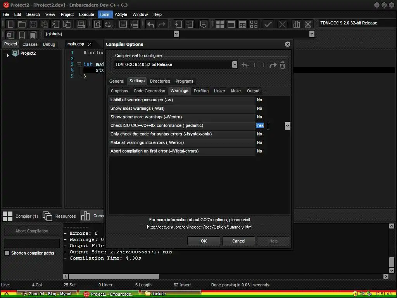Open the -pedantic value dropdown arrow
This screenshot has height=298, width=397.
[287, 126]
